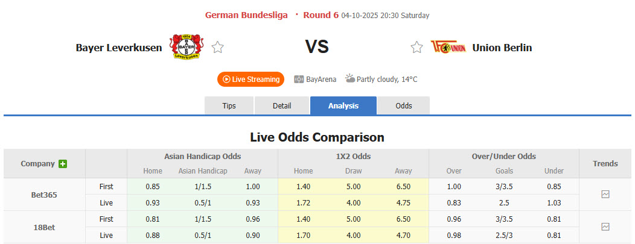The height and width of the screenshot is (244, 635).
Task: Select the Bet365 company row label
Action: point(45,195)
